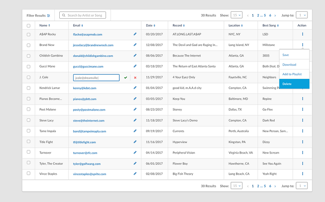Check the Childish Gambino row checkbox
Screen dimensions: 325x202
click(x=28, y=56)
